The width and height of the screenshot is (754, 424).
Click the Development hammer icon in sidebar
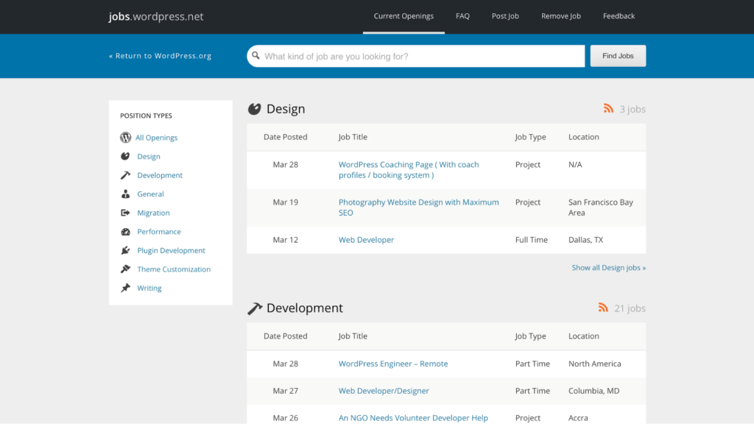(x=125, y=175)
